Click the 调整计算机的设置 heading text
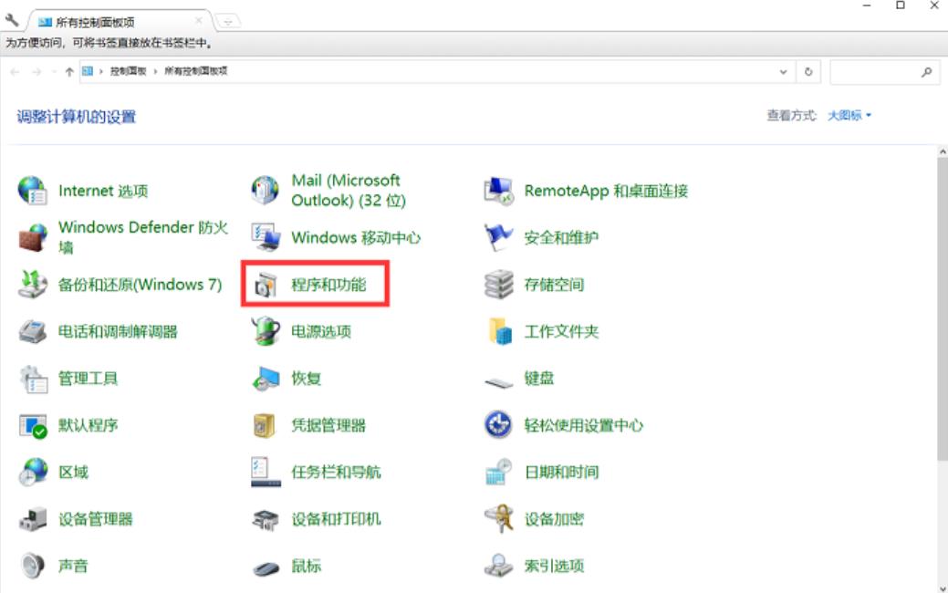The image size is (948, 593). pos(76,117)
